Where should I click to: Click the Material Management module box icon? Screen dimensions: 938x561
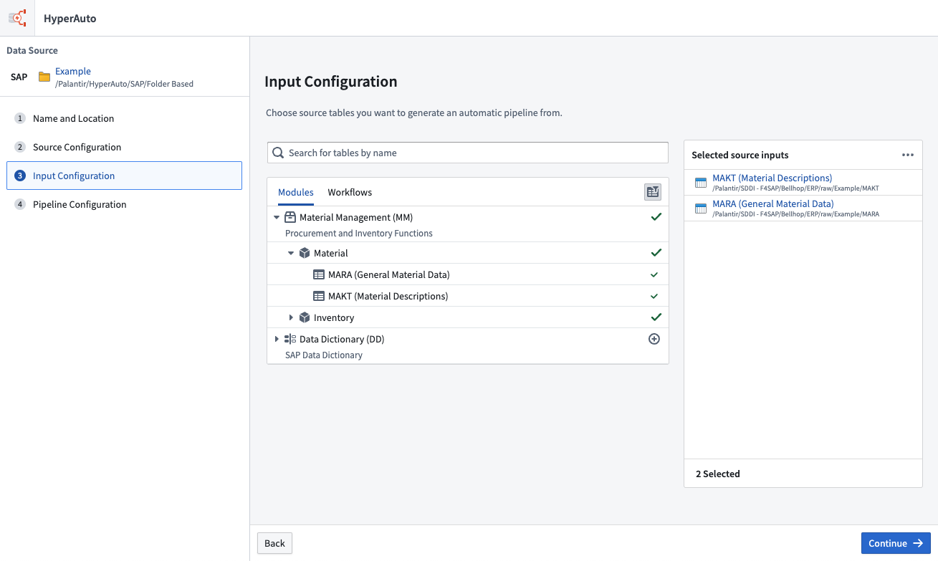click(290, 217)
